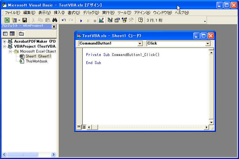Click 3 行, 1 桁 cursor position indicator
Screen dimensions: 239x159
point(155,20)
